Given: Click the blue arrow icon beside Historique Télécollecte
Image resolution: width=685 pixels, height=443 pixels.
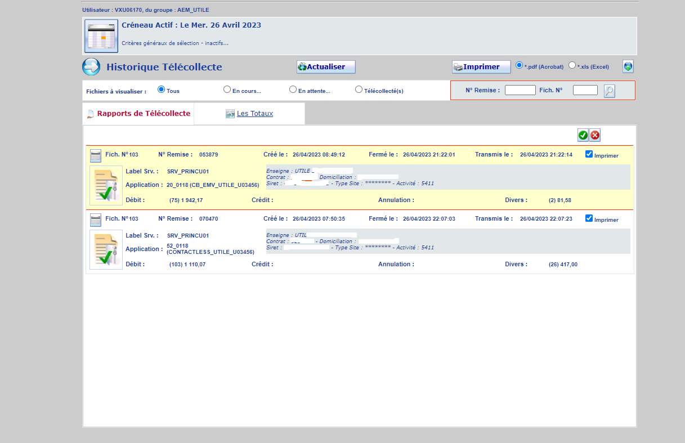Looking at the screenshot, I should click(x=91, y=67).
